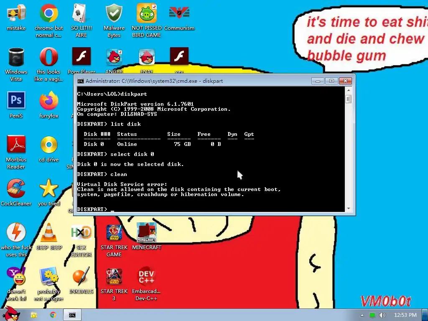
Task: Minimize the diskpart cmd window
Action: point(318,81)
